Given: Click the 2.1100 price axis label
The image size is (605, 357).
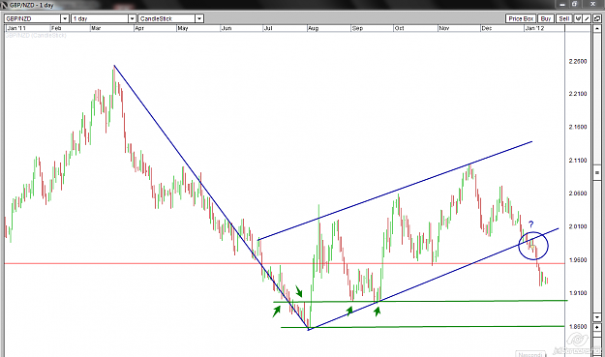Looking at the screenshot, I should pos(578,160).
